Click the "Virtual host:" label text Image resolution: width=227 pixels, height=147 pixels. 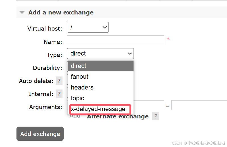tap(45, 29)
